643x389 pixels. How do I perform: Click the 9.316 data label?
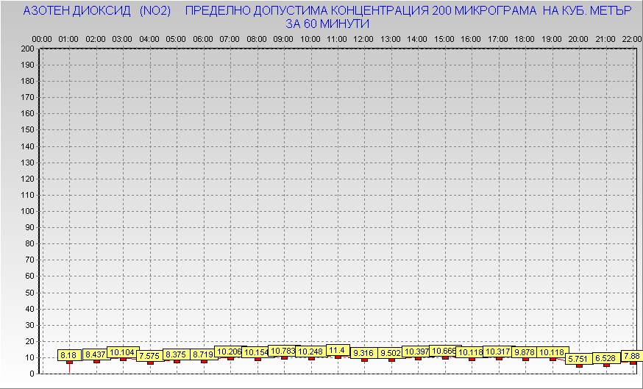[x=363, y=353]
